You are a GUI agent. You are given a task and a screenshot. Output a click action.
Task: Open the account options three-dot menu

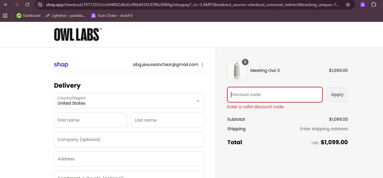point(202,65)
